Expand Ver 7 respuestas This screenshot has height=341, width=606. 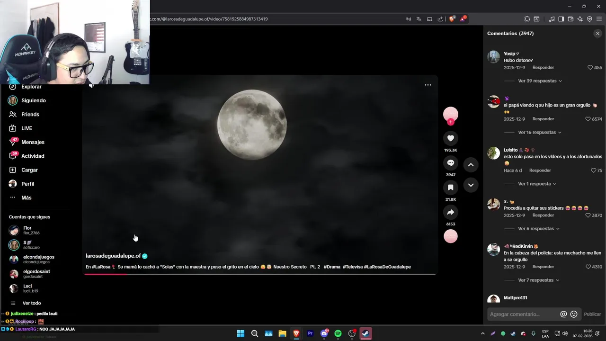(539, 280)
